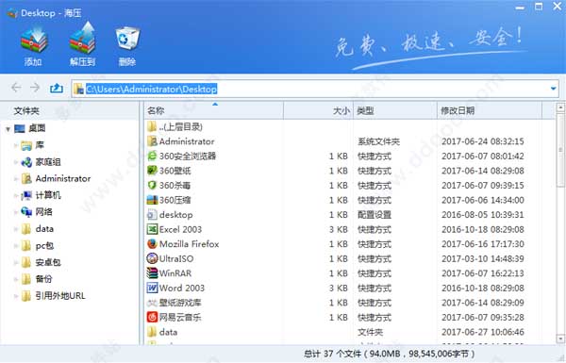The width and height of the screenshot is (566, 363).
Task: Sort by 名称 column header
Action: [214, 110]
